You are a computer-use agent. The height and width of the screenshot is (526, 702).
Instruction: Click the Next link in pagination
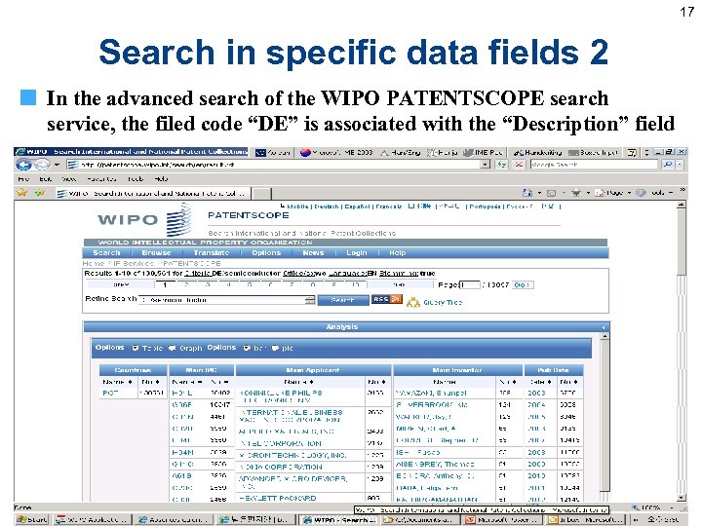(400, 284)
